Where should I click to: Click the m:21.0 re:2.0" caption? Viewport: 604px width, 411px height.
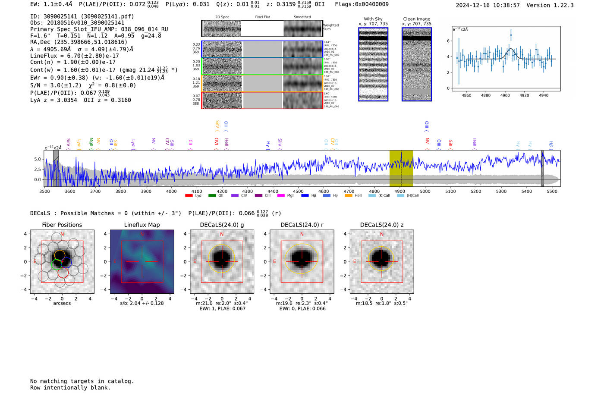(x=222, y=303)
